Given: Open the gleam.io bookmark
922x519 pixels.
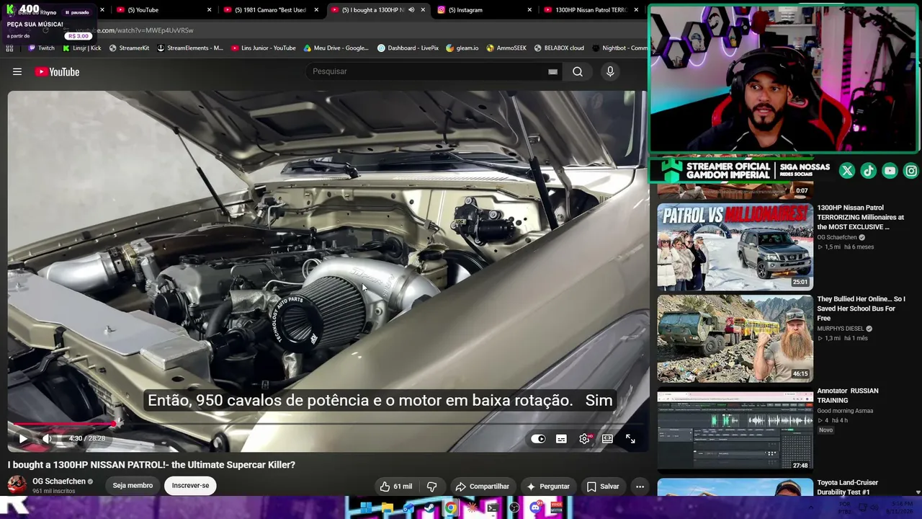Looking at the screenshot, I should click(x=462, y=48).
